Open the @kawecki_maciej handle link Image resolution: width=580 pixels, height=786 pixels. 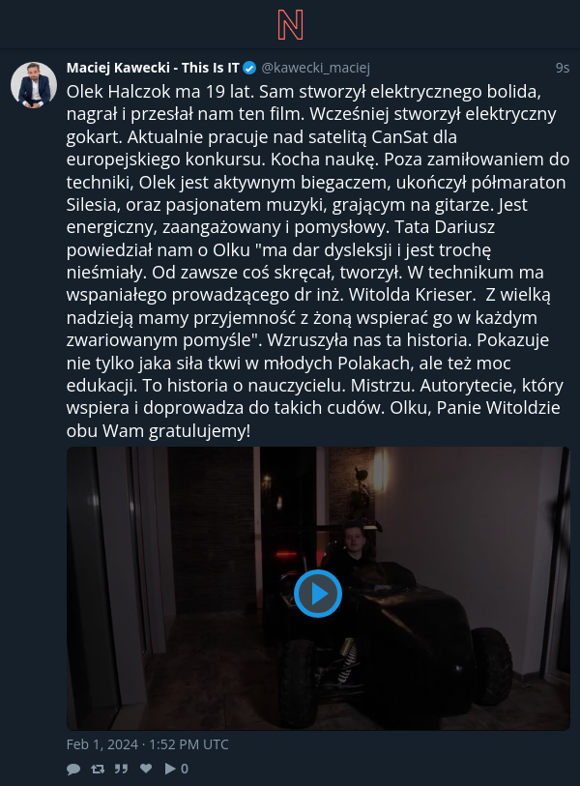[x=315, y=68]
